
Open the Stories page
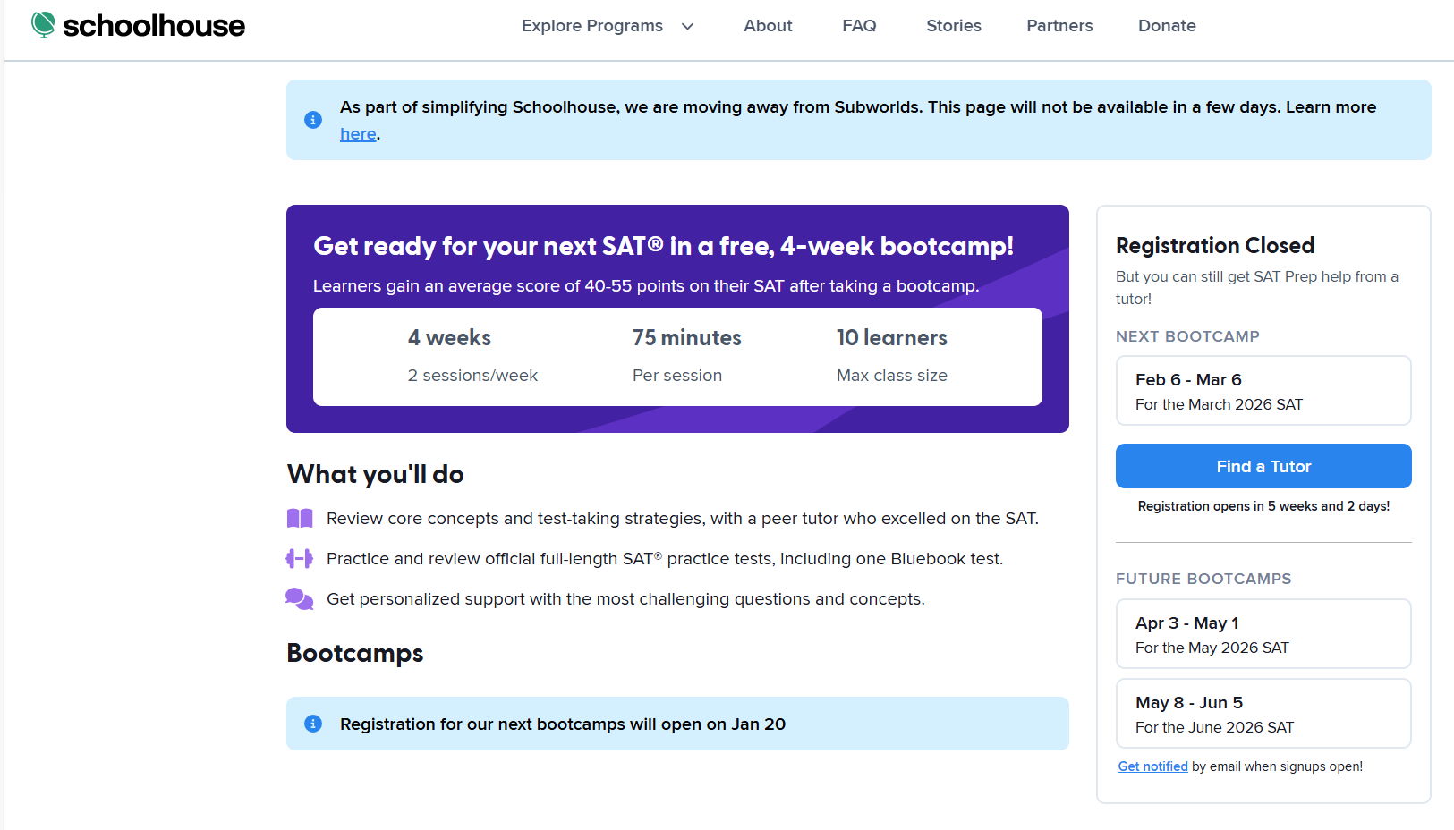point(954,26)
